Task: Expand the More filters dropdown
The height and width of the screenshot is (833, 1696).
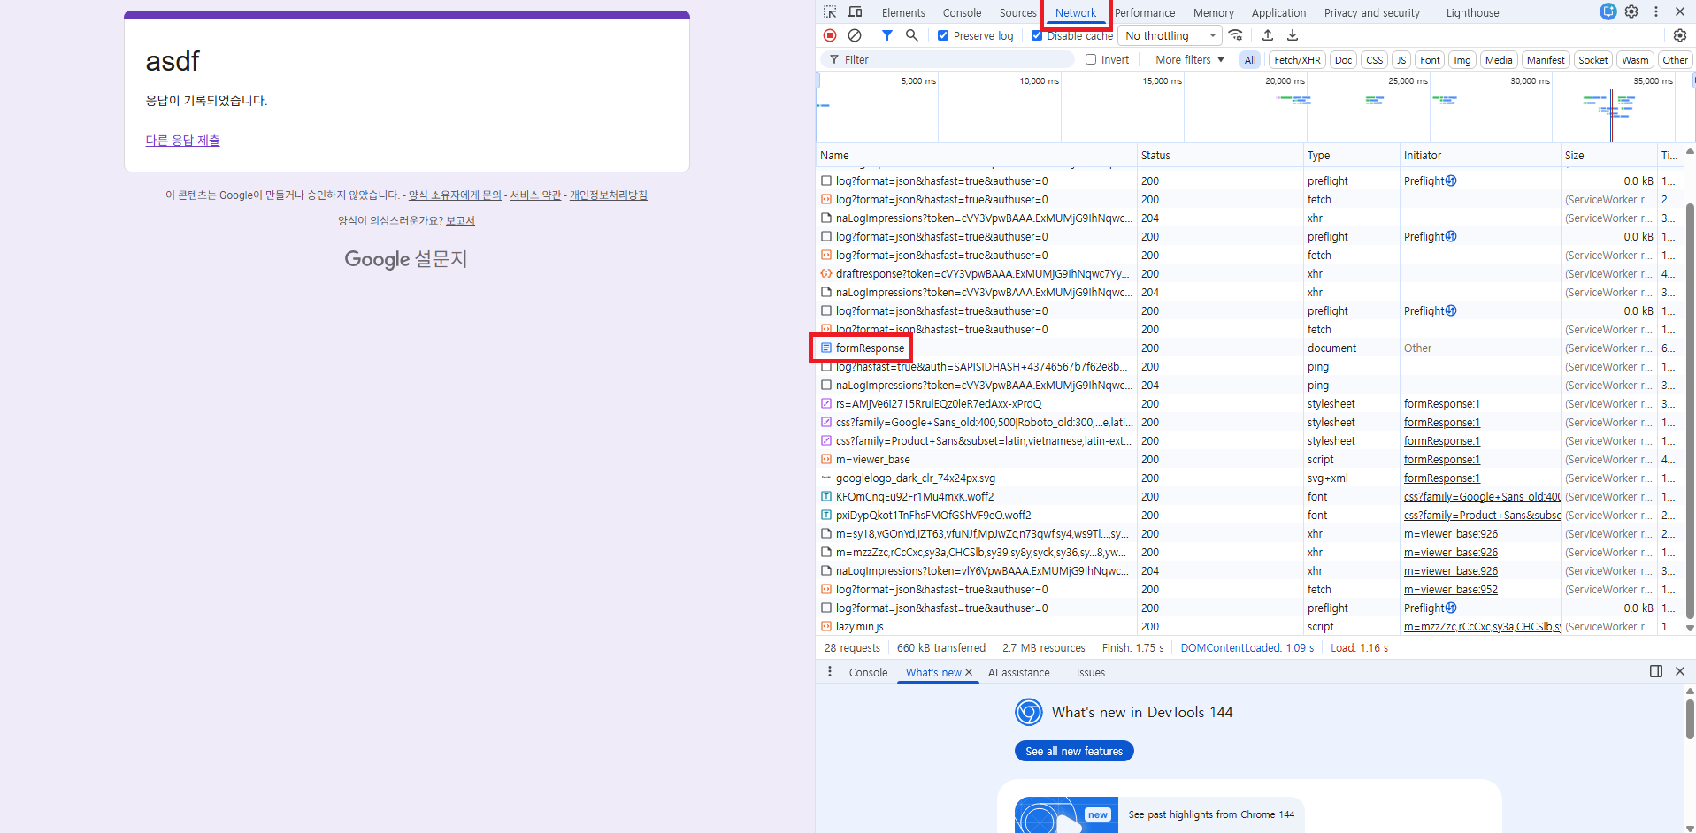Action: coord(1189,60)
